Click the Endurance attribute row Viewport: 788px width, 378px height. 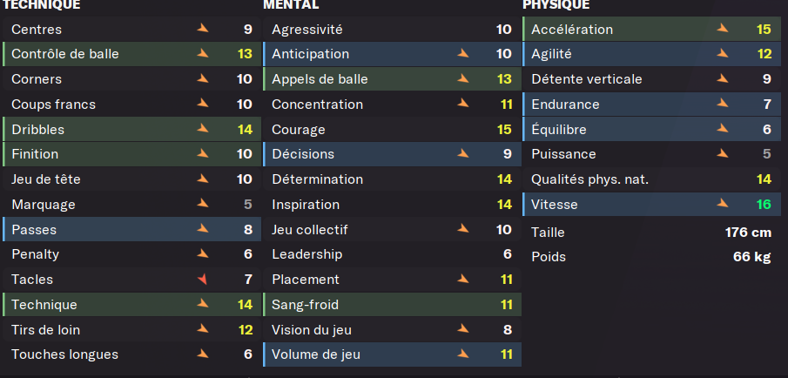[x=652, y=104]
